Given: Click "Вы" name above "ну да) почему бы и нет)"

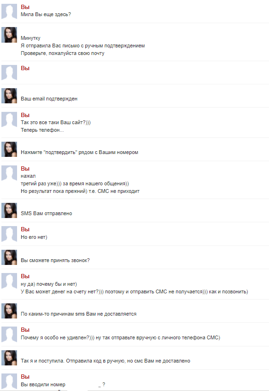Looking at the screenshot, I should point(25,276).
